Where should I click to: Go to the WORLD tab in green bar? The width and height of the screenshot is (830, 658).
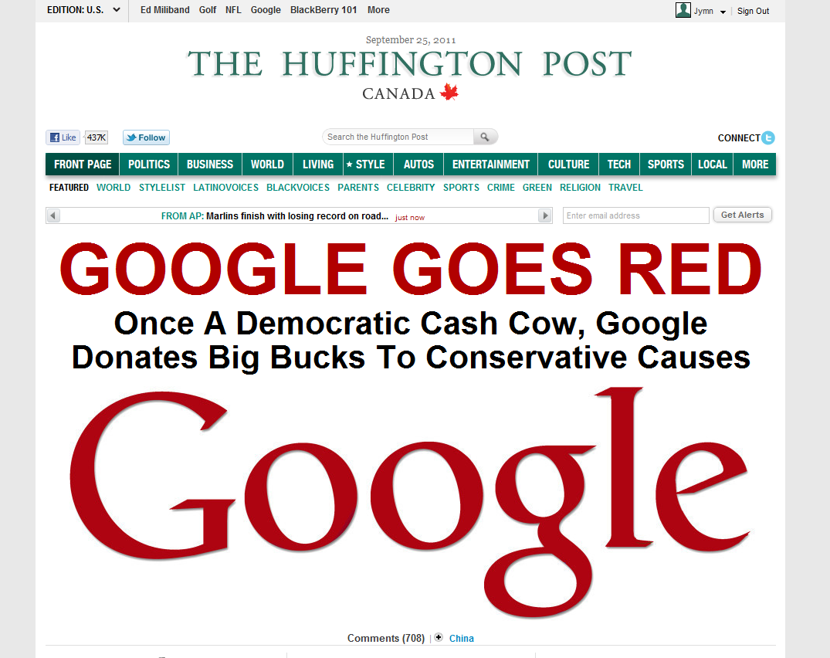click(x=267, y=164)
